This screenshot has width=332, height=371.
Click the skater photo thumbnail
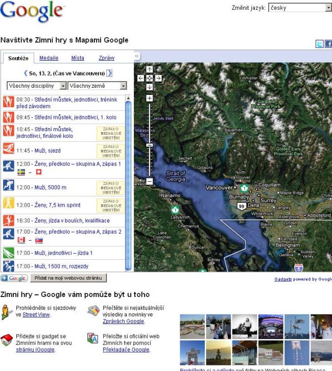(x=244, y=327)
